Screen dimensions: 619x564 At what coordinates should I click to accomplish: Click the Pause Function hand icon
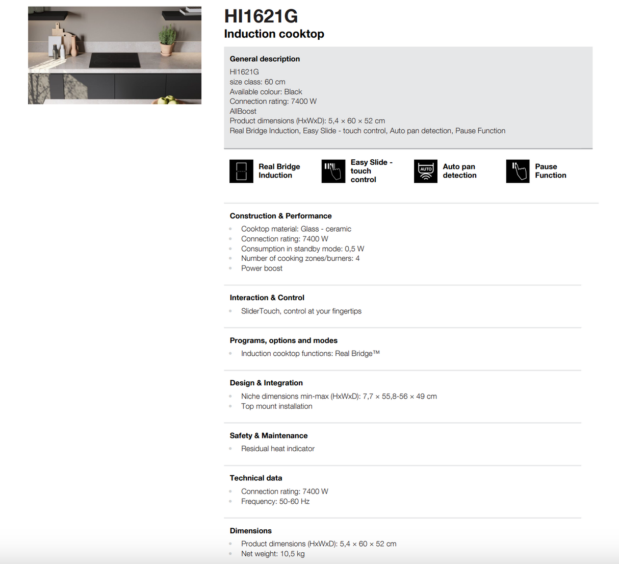pos(518,171)
